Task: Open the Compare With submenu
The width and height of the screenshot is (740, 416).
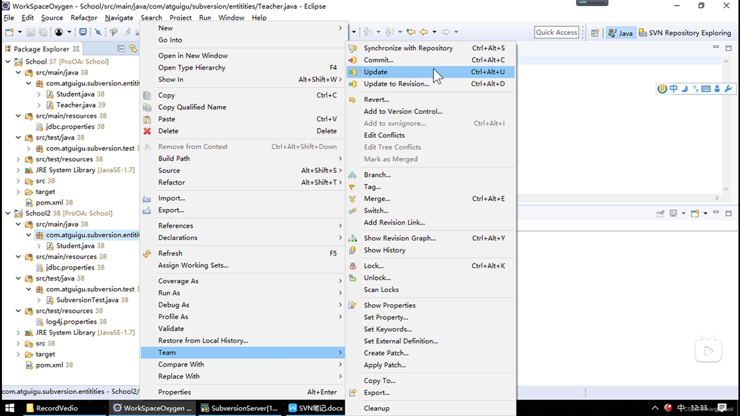Action: click(x=243, y=364)
